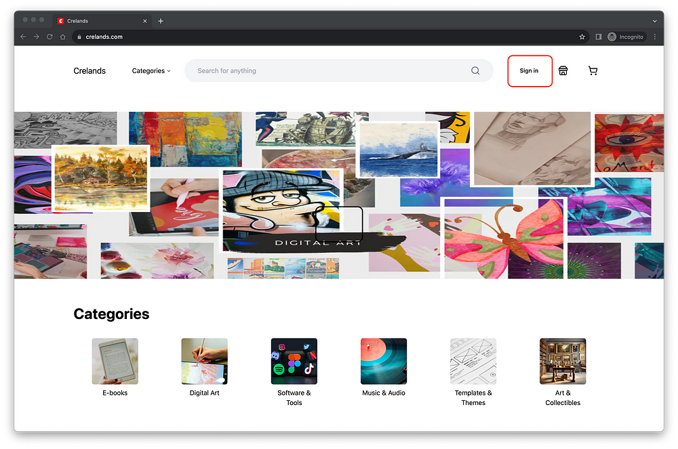This screenshot has height=449, width=678.
Task: Open the Categories dropdown in the header
Action: point(151,71)
